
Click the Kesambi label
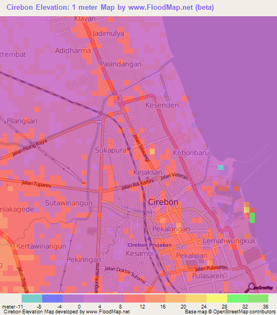[140, 253]
